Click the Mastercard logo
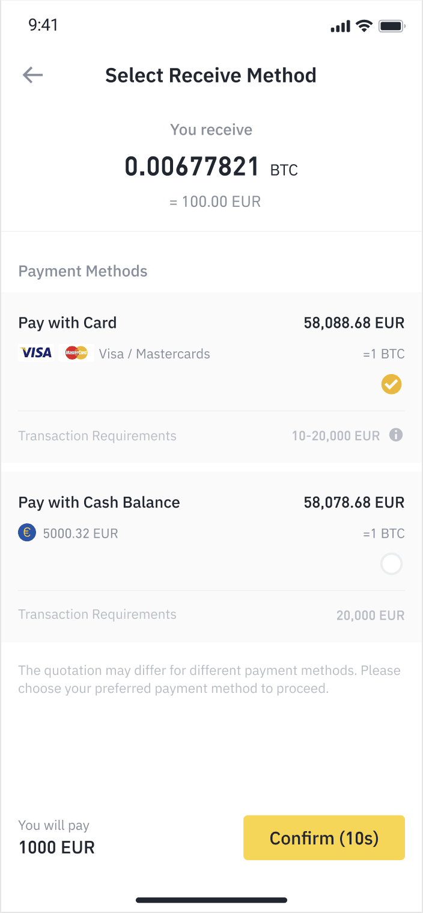Viewport: 423px width, 913px height. click(76, 353)
